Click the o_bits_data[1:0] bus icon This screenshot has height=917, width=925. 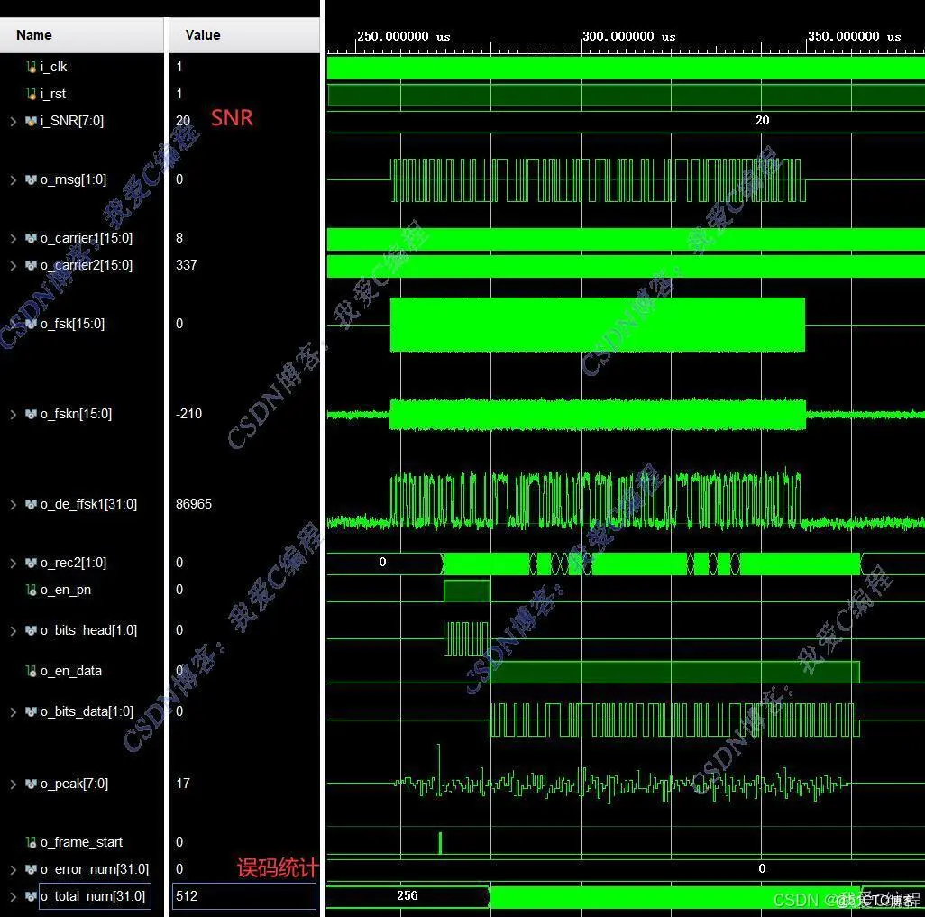click(32, 712)
